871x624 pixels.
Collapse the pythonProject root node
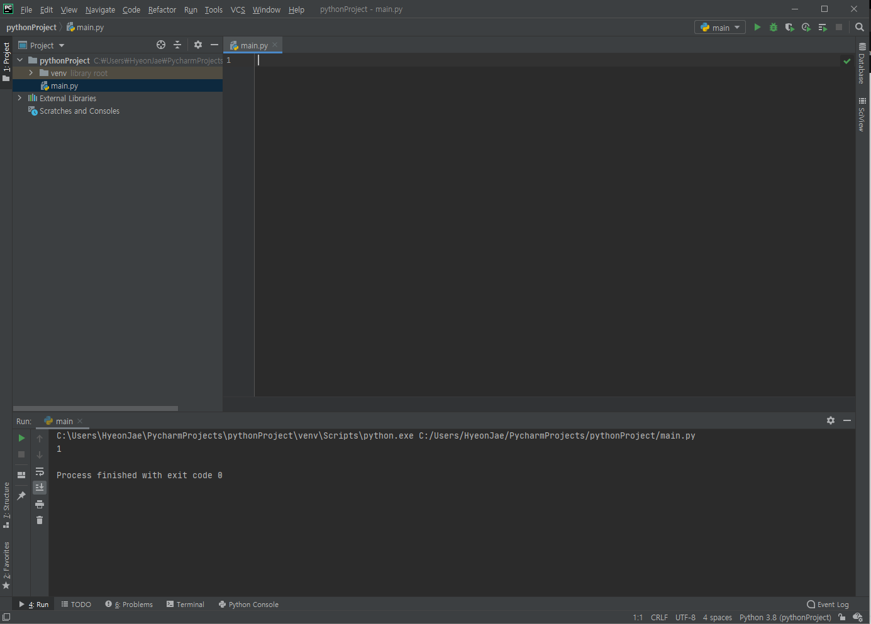tap(19, 60)
